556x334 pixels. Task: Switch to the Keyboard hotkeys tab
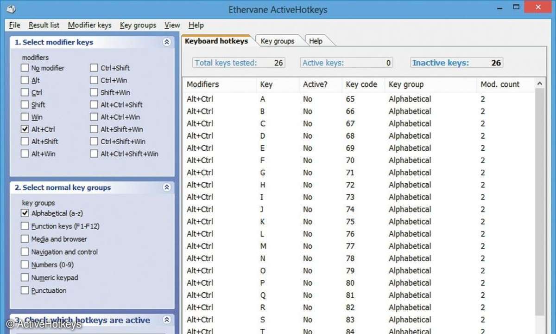(x=216, y=41)
